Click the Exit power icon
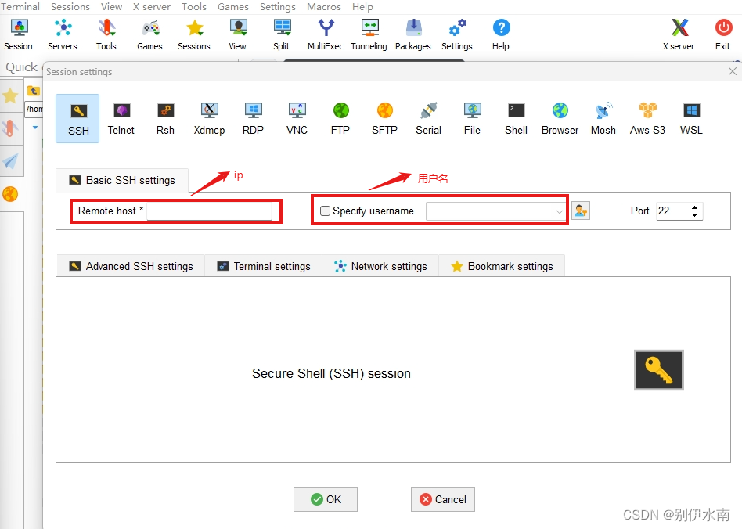The image size is (742, 529). pos(723,34)
